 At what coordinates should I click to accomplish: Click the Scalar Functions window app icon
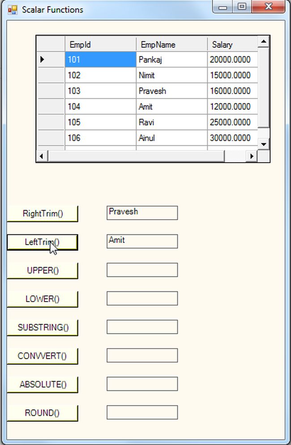[x=13, y=10]
